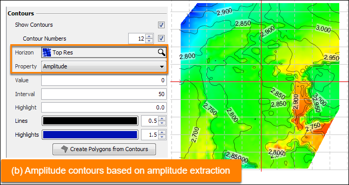
Task: Click the Lines thickness value 0.5
Action: click(150, 121)
